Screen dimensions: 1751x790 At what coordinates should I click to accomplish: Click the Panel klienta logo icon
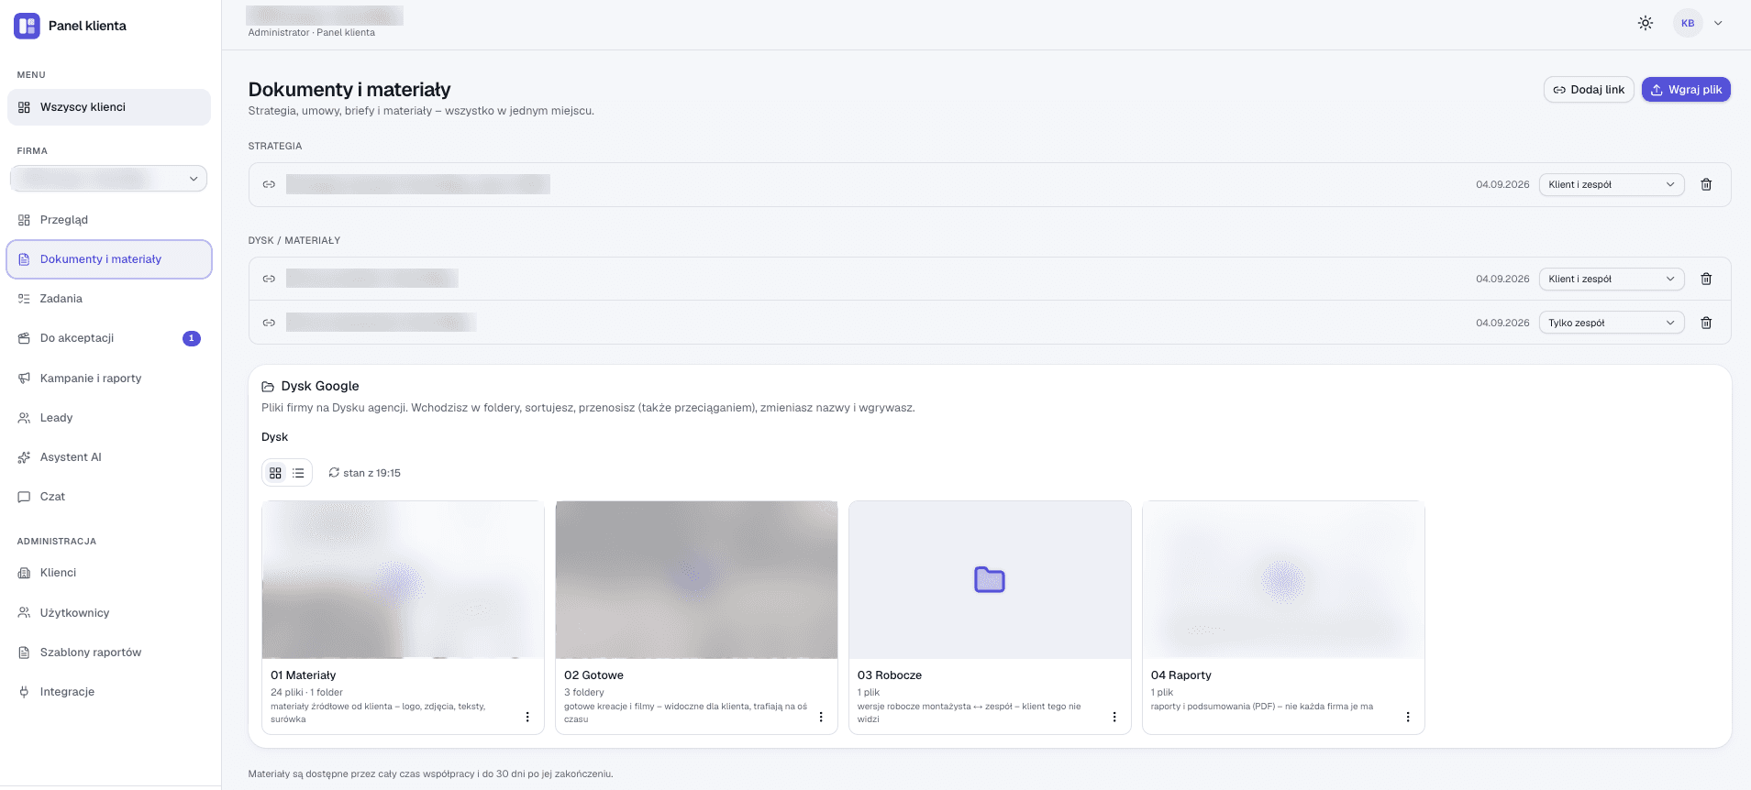27,26
